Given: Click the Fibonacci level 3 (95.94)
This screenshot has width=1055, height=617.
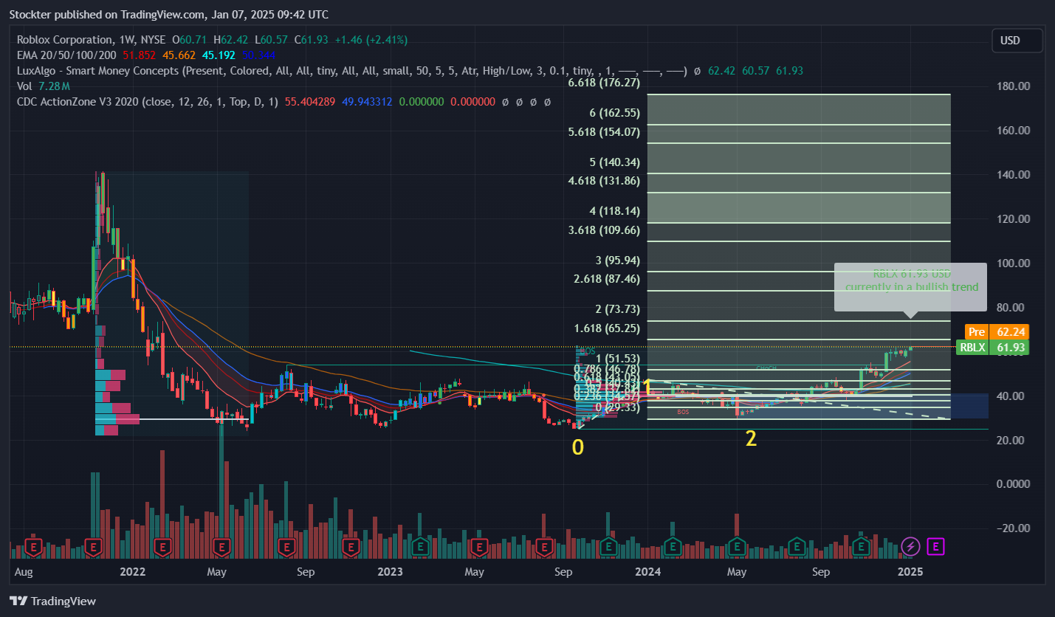Looking at the screenshot, I should tap(618, 261).
